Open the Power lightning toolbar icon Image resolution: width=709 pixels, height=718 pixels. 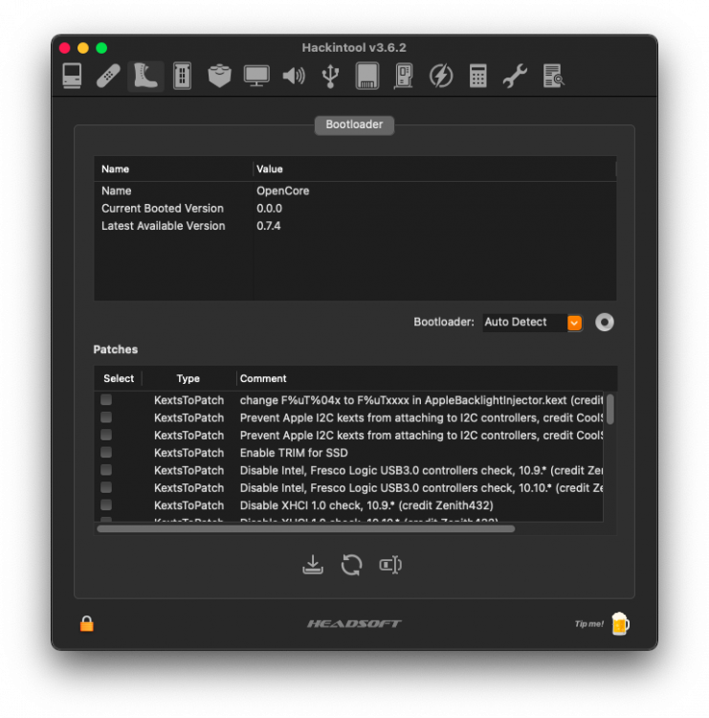[441, 76]
